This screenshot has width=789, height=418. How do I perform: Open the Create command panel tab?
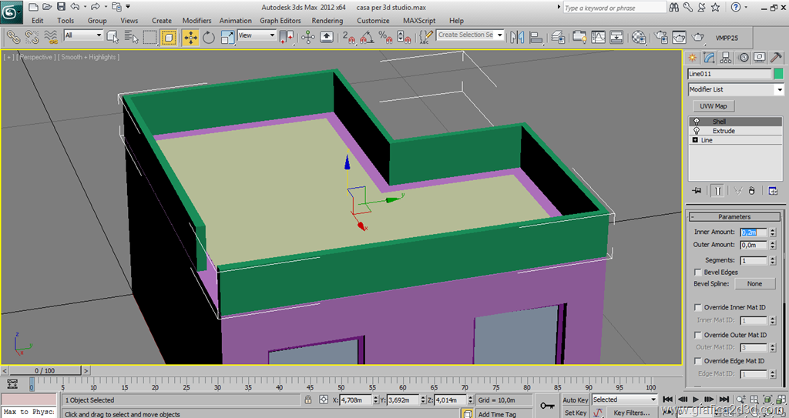pos(693,58)
